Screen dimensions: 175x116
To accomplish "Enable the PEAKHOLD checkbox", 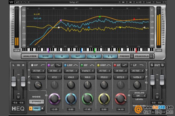I will tap(151, 56).
